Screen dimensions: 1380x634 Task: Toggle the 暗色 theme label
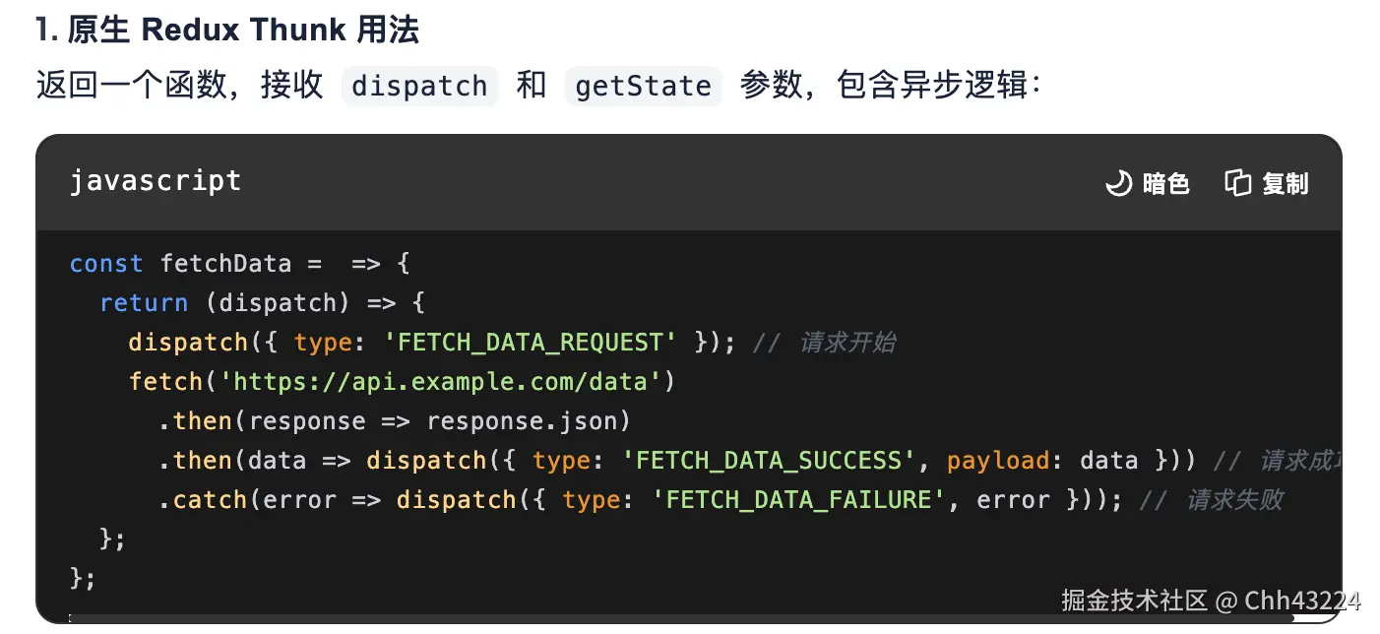pos(1166,184)
